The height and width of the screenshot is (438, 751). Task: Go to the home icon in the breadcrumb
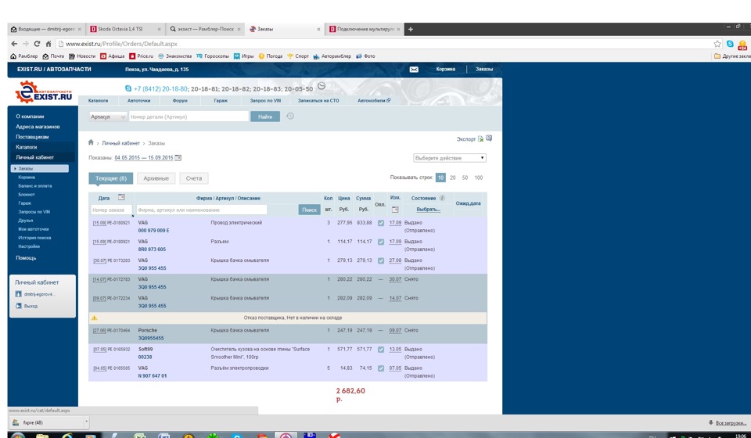91,142
